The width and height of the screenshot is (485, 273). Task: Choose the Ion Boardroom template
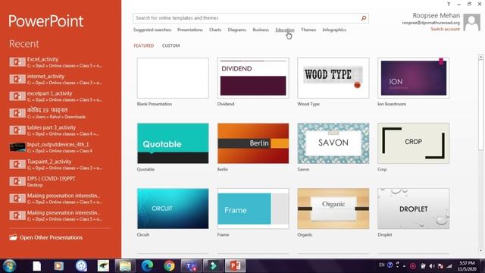(413, 78)
